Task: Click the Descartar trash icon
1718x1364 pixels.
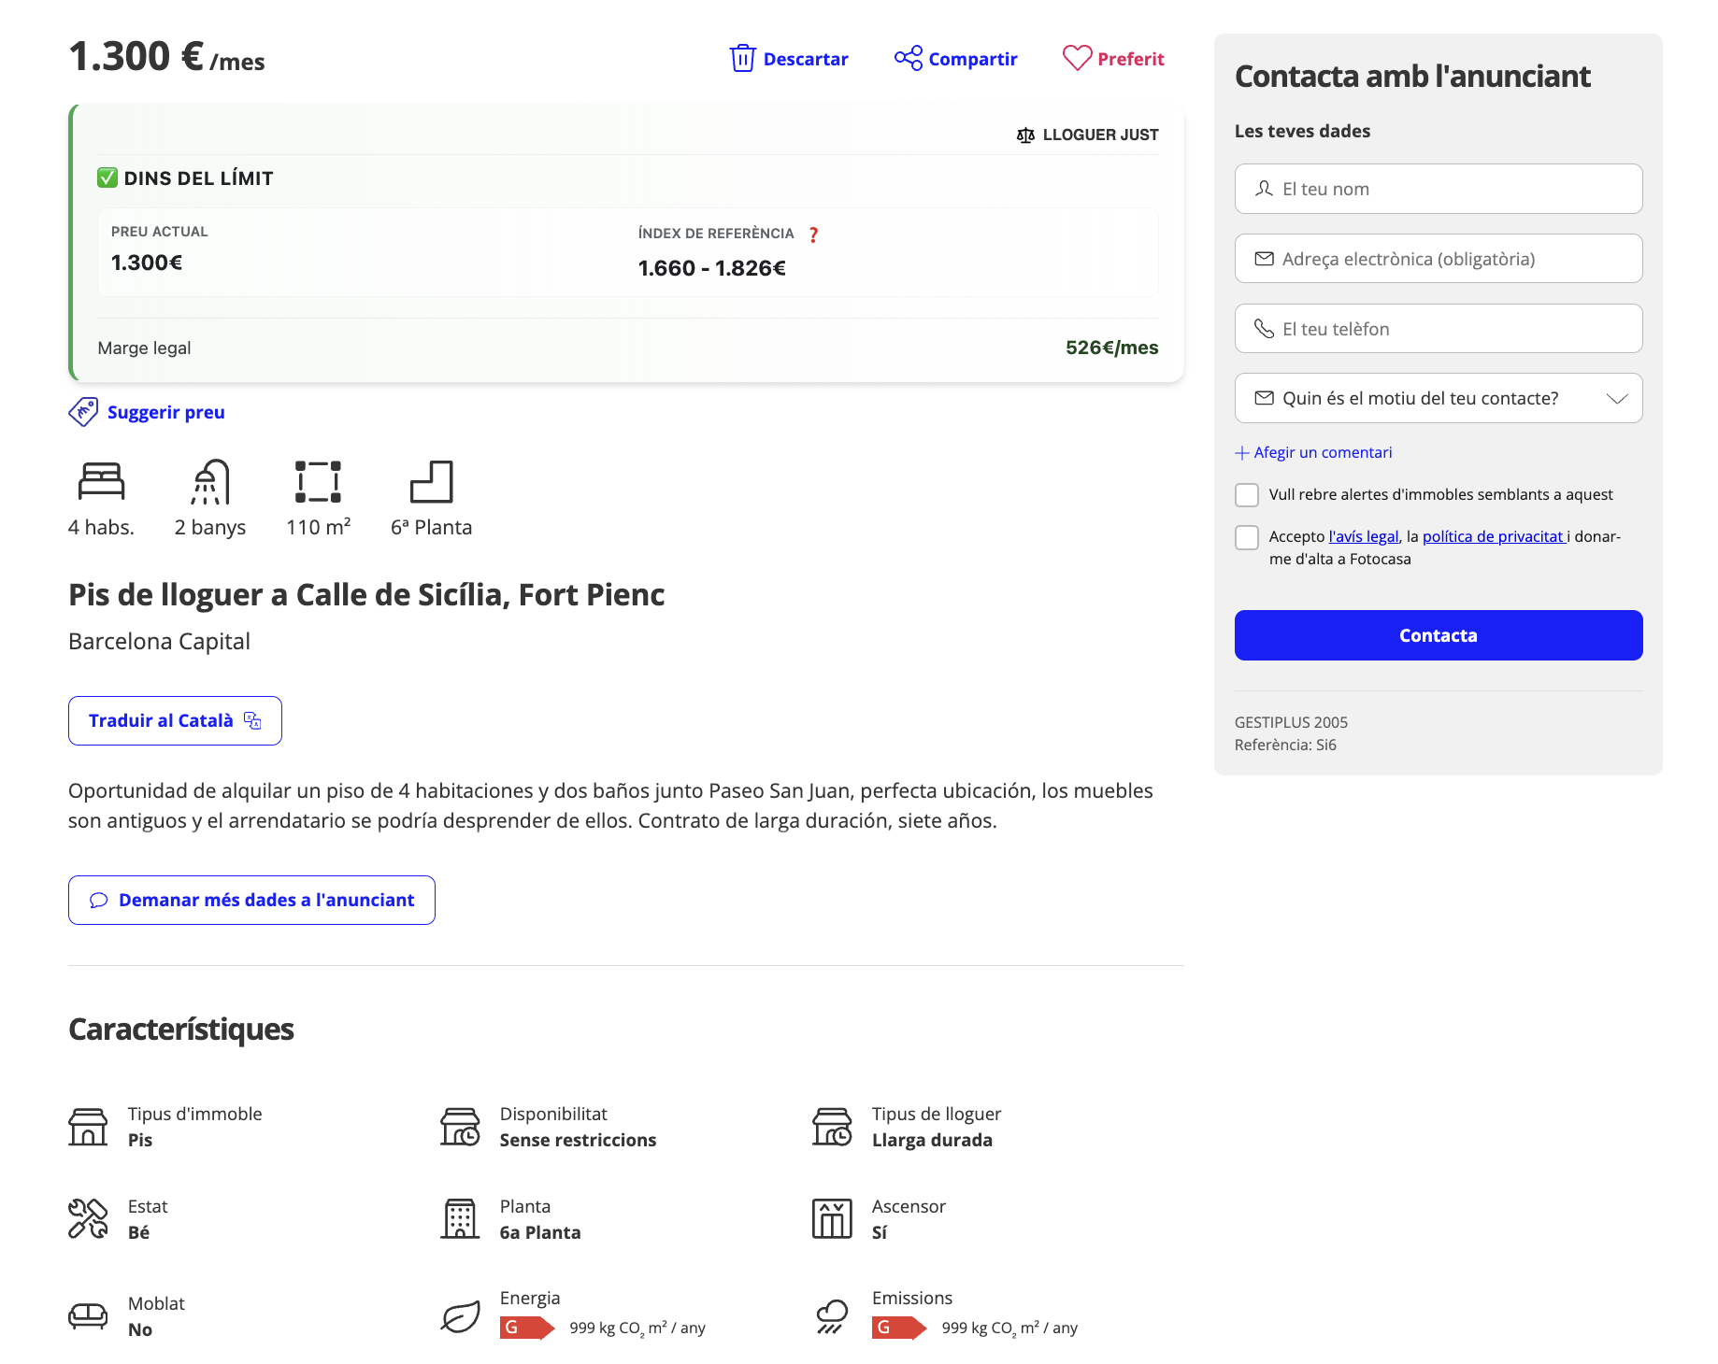Action: coord(742,59)
